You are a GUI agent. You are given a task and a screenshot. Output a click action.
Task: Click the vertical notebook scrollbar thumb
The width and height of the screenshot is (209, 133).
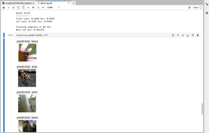[202, 109]
